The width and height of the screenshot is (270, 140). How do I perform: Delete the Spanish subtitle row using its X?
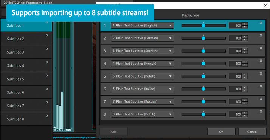[x=261, y=48]
